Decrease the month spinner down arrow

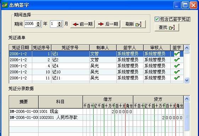tap(60, 25)
